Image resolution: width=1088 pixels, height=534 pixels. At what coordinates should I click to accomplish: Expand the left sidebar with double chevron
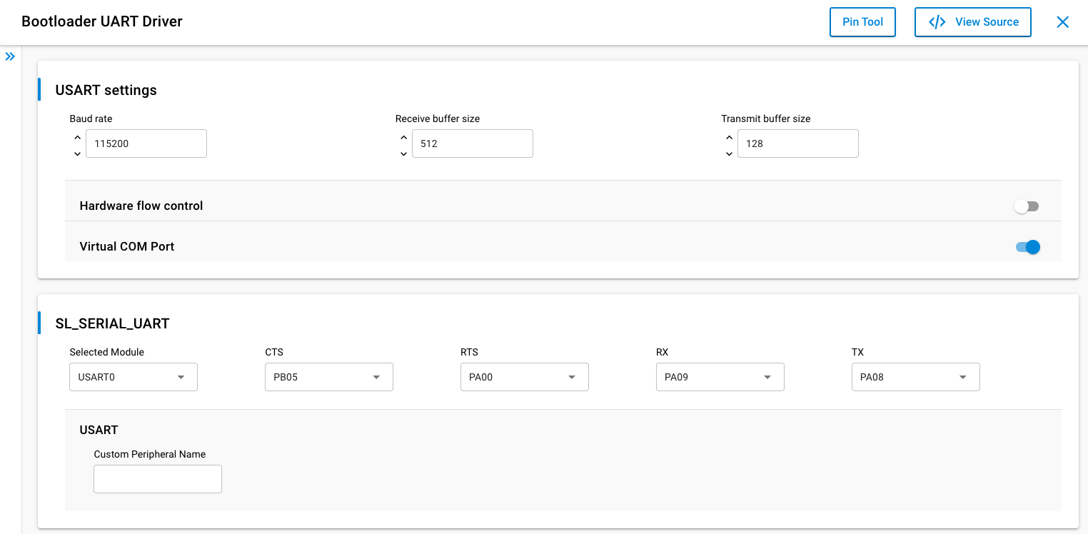coord(10,56)
